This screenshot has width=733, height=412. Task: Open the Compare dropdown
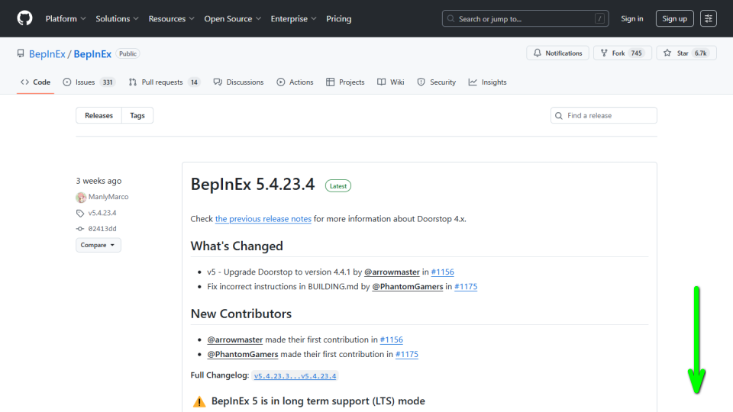(x=98, y=245)
